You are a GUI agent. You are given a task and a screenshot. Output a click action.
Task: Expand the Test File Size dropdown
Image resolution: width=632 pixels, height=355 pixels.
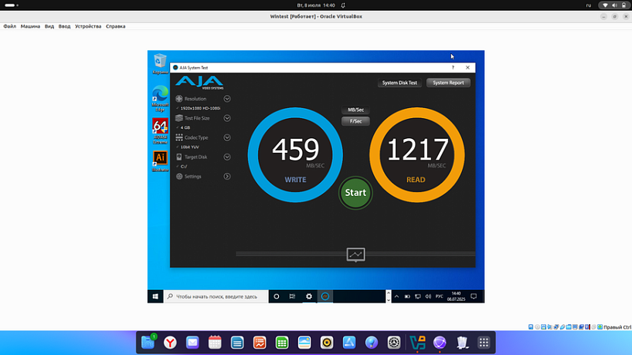(x=227, y=118)
